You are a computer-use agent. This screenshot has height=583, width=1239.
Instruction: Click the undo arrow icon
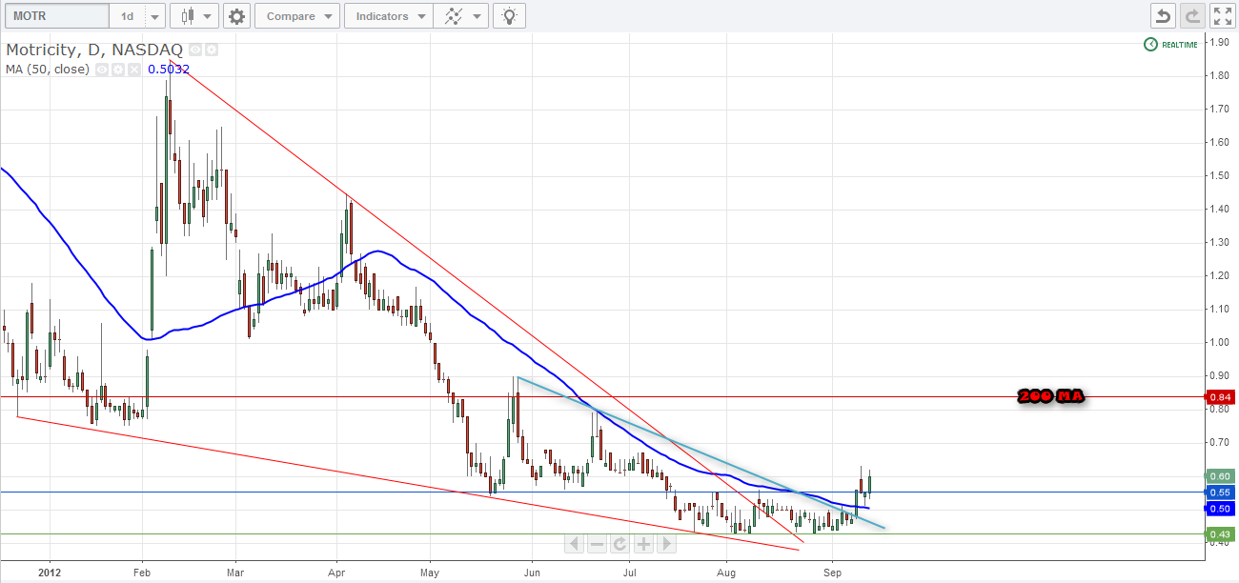[1163, 16]
